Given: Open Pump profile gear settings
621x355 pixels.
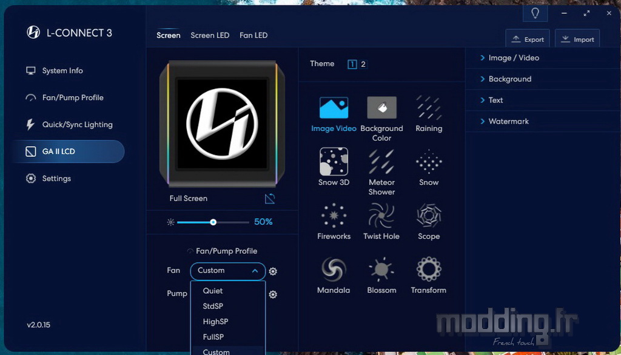Looking at the screenshot, I should click(273, 294).
